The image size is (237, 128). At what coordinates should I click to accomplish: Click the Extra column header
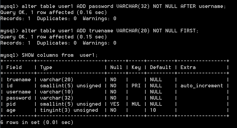pyautogui.click(x=188, y=67)
